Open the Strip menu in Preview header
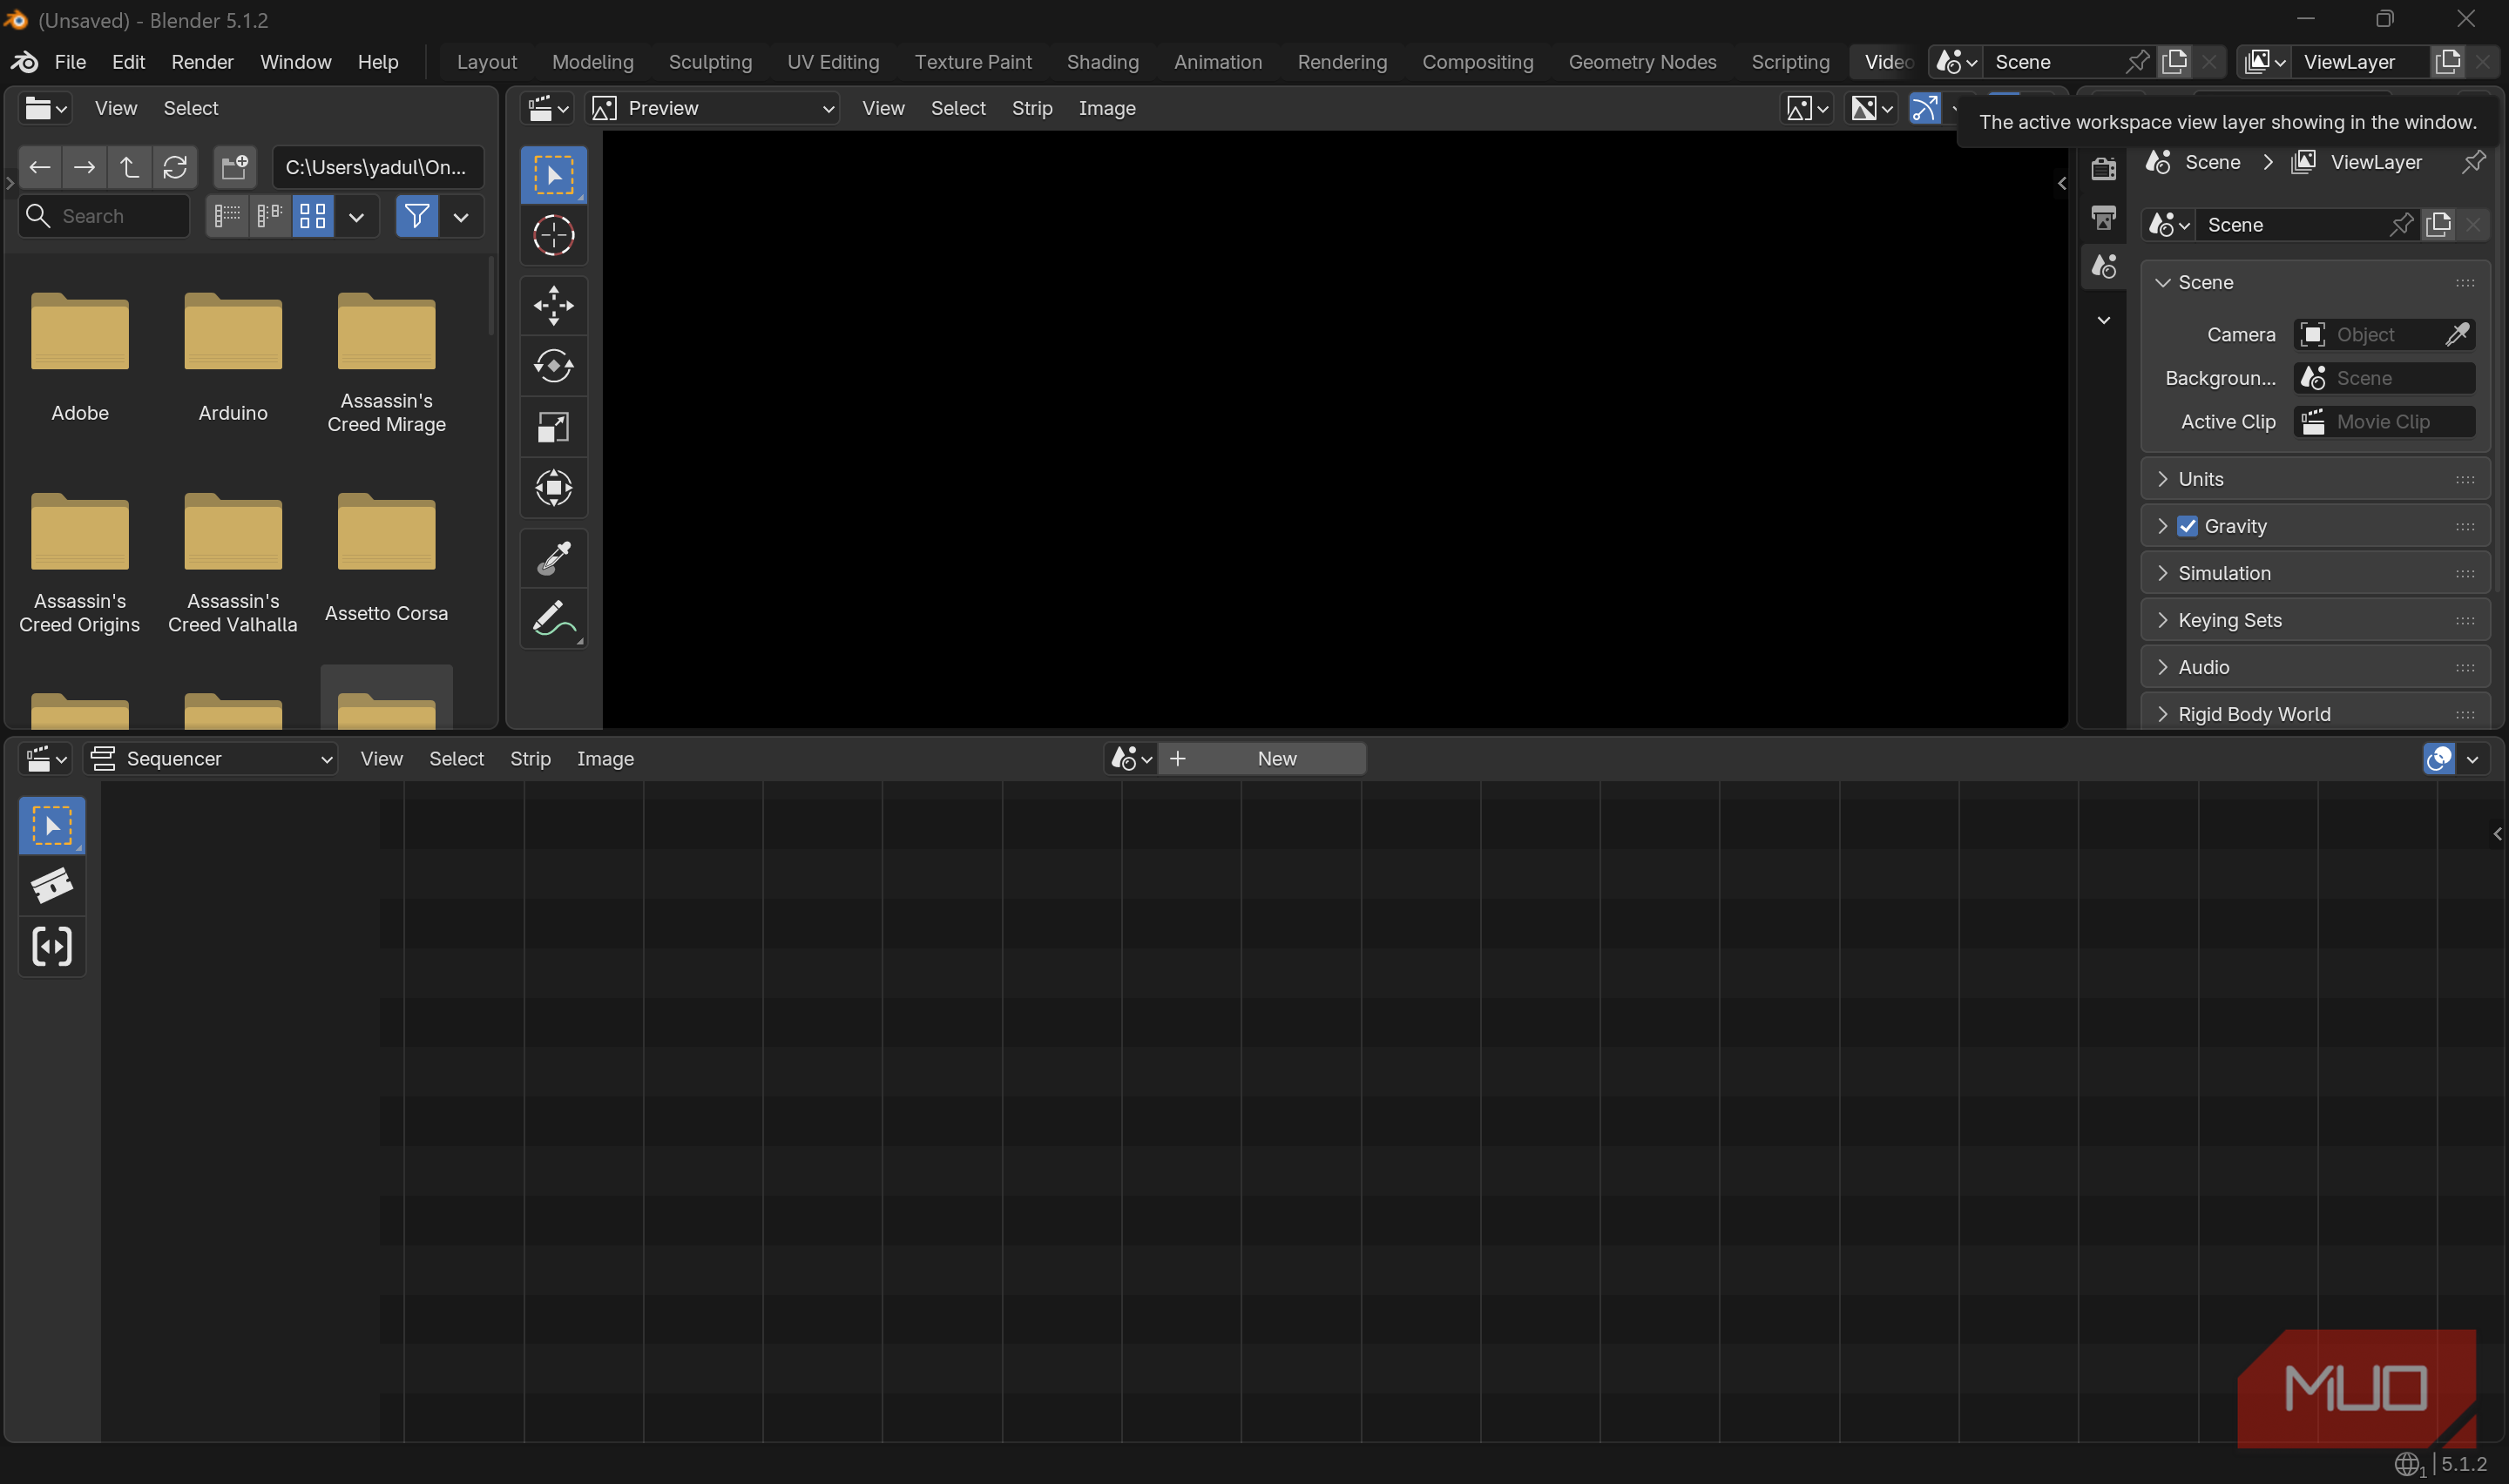The width and height of the screenshot is (2509, 1484). point(1032,108)
